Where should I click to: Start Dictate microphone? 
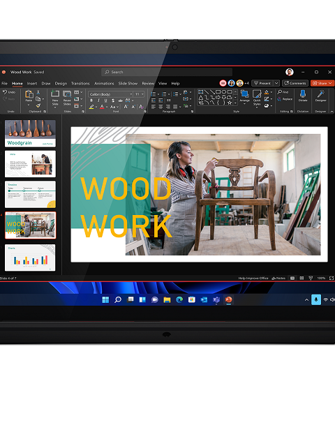coord(303,96)
